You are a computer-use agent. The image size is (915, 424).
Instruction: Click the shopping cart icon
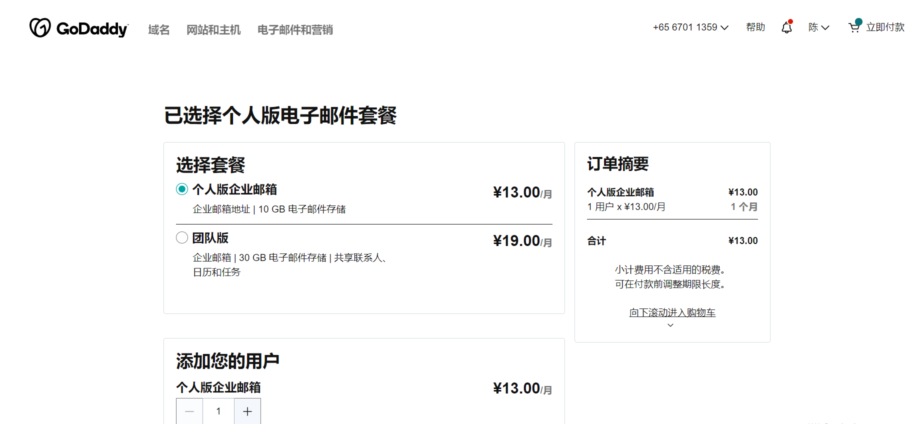(854, 27)
